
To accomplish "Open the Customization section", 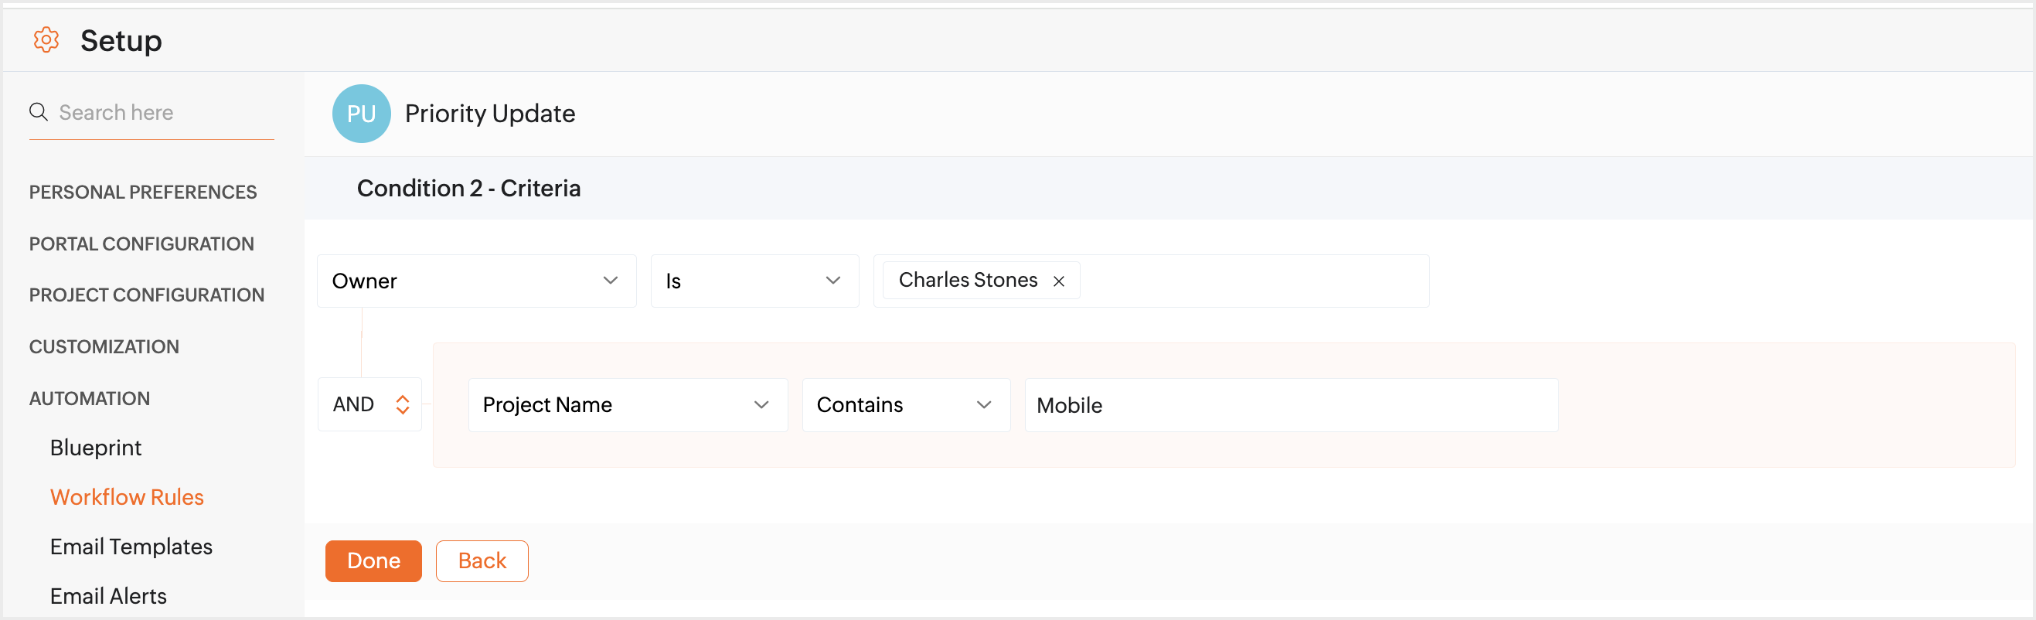I will point(104,346).
